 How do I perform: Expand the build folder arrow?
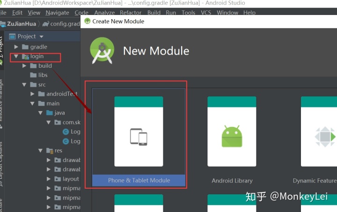tap(24, 65)
